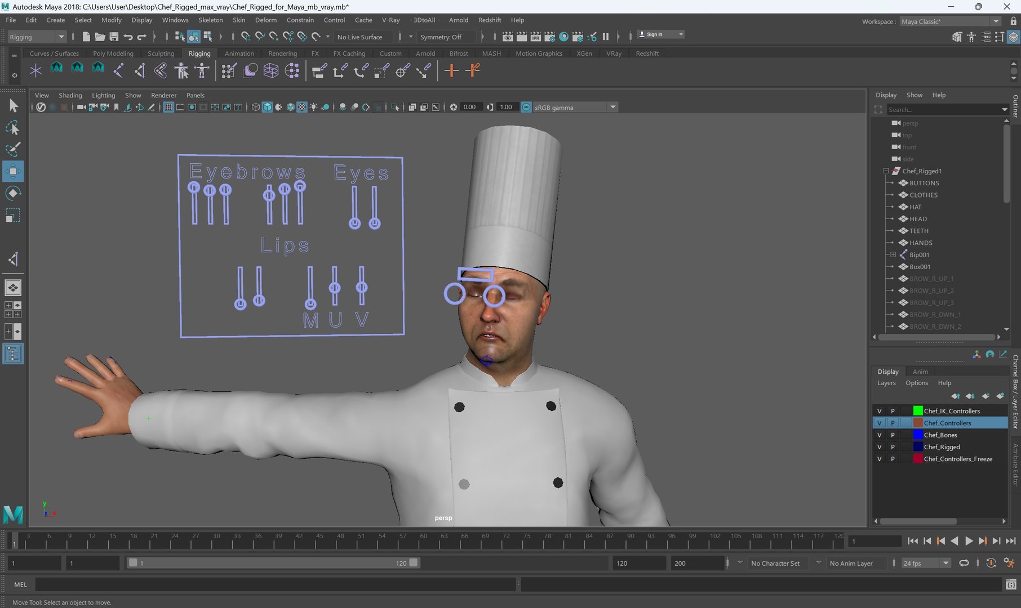The width and height of the screenshot is (1021, 608).
Task: Toggle visibility V for Chef_Controllers layer
Action: click(x=879, y=423)
